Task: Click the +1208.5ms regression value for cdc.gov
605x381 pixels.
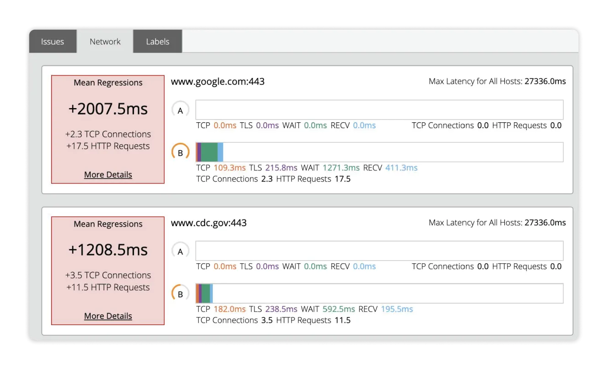Action: point(108,250)
